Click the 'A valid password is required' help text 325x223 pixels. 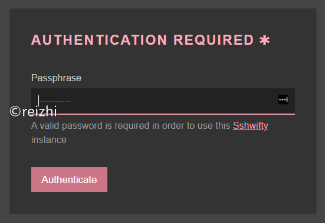tap(150, 133)
